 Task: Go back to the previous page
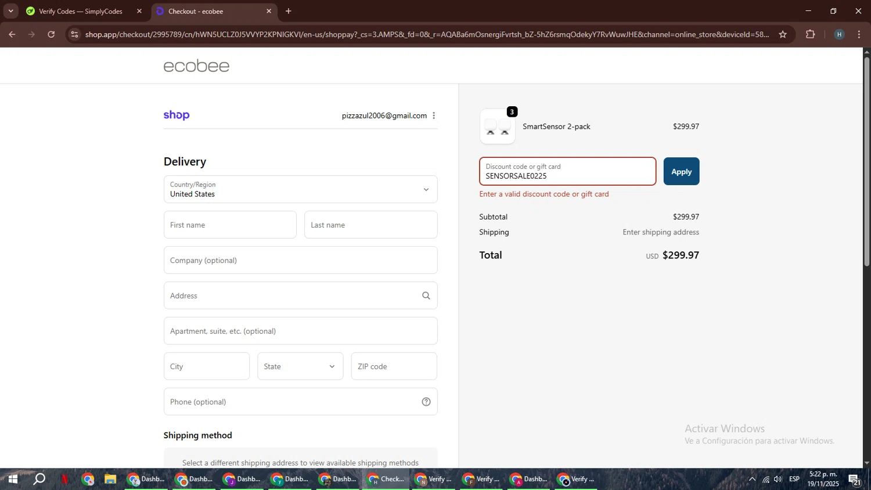tap(12, 34)
